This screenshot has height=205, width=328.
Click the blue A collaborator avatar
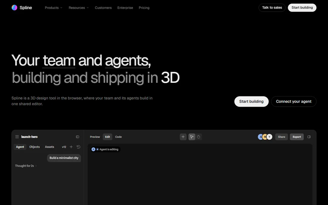click(x=260, y=137)
